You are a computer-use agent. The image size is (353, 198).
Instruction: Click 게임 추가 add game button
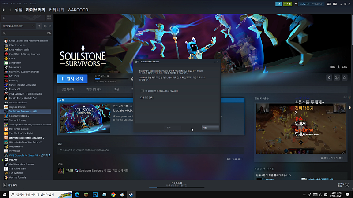point(10,185)
